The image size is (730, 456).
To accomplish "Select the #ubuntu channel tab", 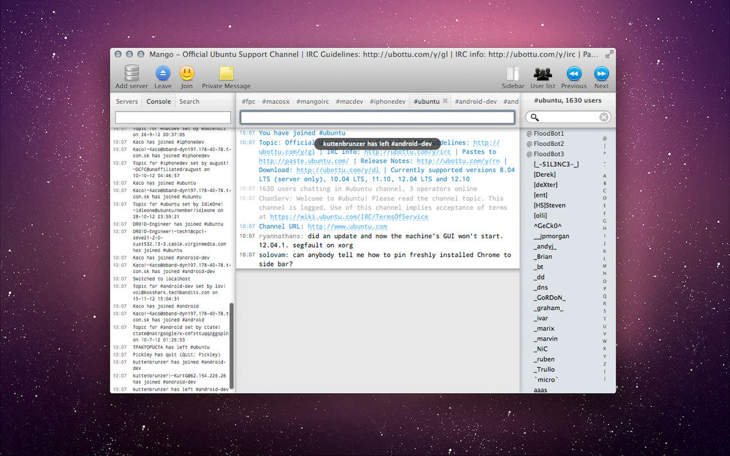I will pyautogui.click(x=427, y=101).
